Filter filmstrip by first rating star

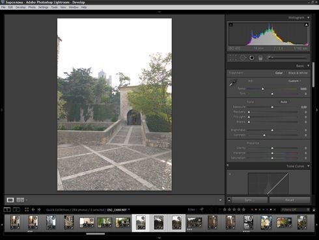pos(225,209)
